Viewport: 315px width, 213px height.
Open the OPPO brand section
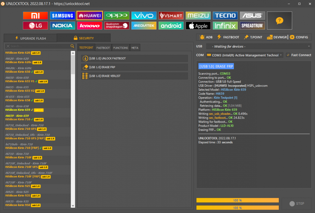coord(117,16)
